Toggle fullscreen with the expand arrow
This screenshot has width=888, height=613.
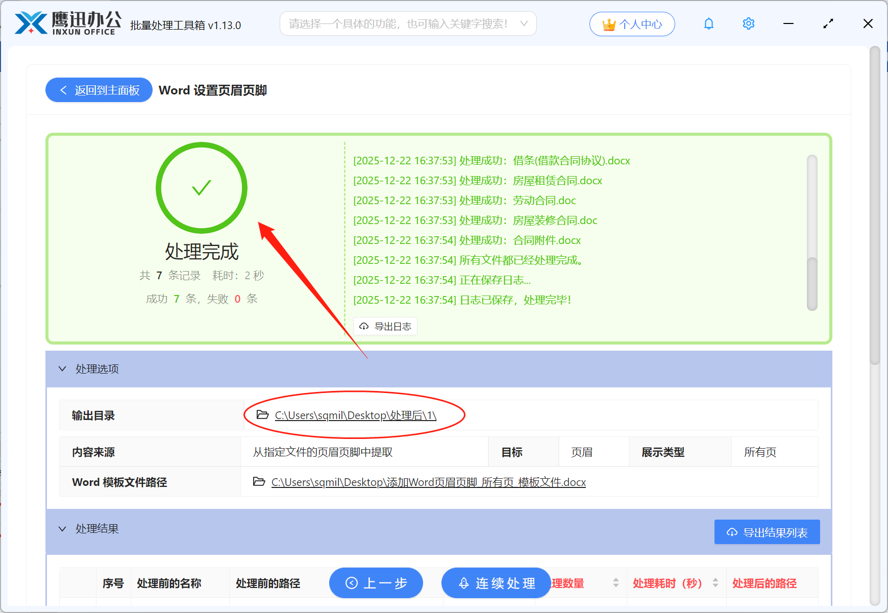828,23
